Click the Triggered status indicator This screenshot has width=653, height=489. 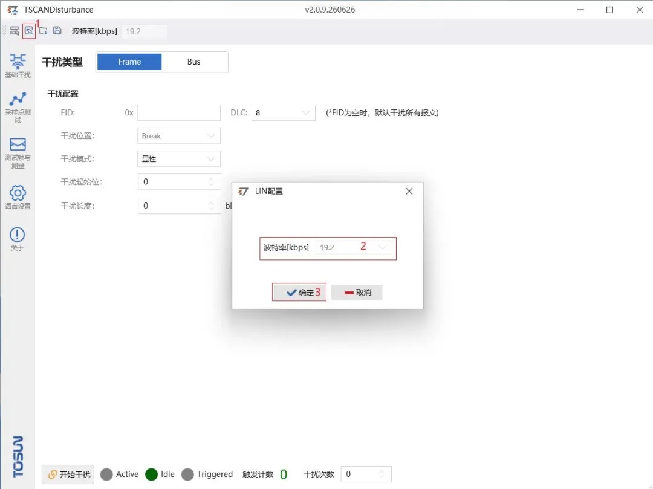(x=187, y=474)
